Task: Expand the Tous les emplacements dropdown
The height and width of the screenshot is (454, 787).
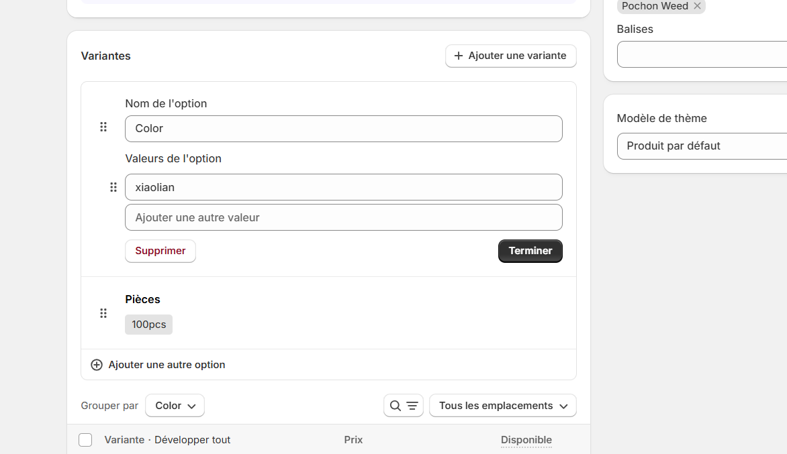Action: pyautogui.click(x=502, y=406)
